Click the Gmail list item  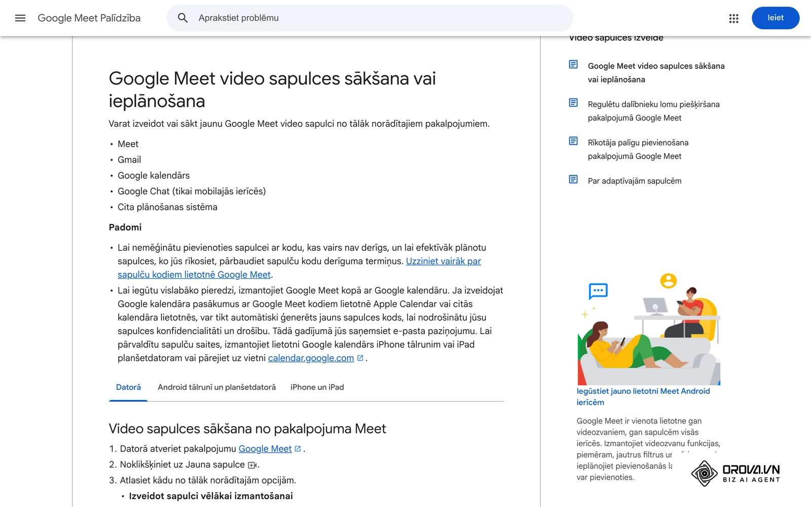click(x=129, y=160)
